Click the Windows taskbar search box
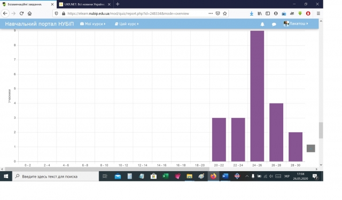This screenshot has width=342, height=200. coord(56,177)
